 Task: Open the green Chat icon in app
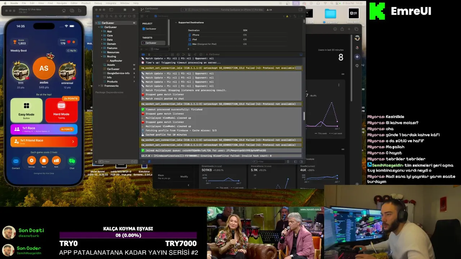pyautogui.click(x=72, y=161)
